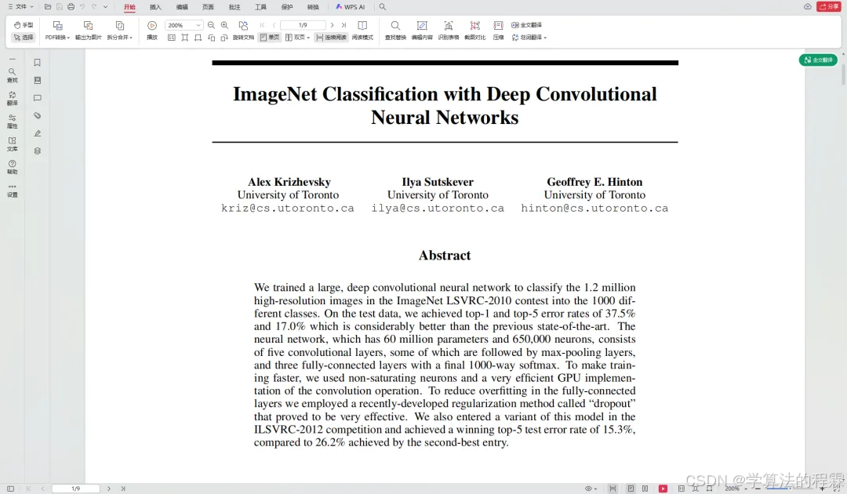
Task: Open 设置 settings in left sidebar
Action: click(x=12, y=191)
